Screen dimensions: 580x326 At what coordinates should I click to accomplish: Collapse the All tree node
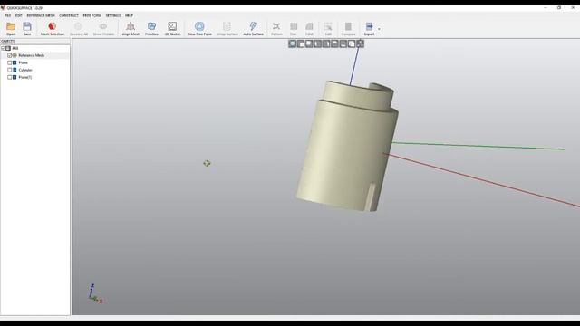pyautogui.click(x=3, y=48)
